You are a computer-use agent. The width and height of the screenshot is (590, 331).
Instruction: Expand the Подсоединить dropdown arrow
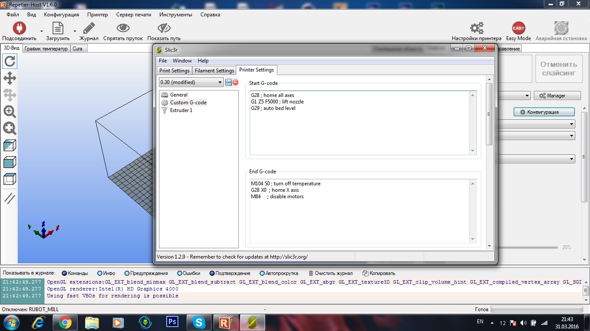point(42,31)
